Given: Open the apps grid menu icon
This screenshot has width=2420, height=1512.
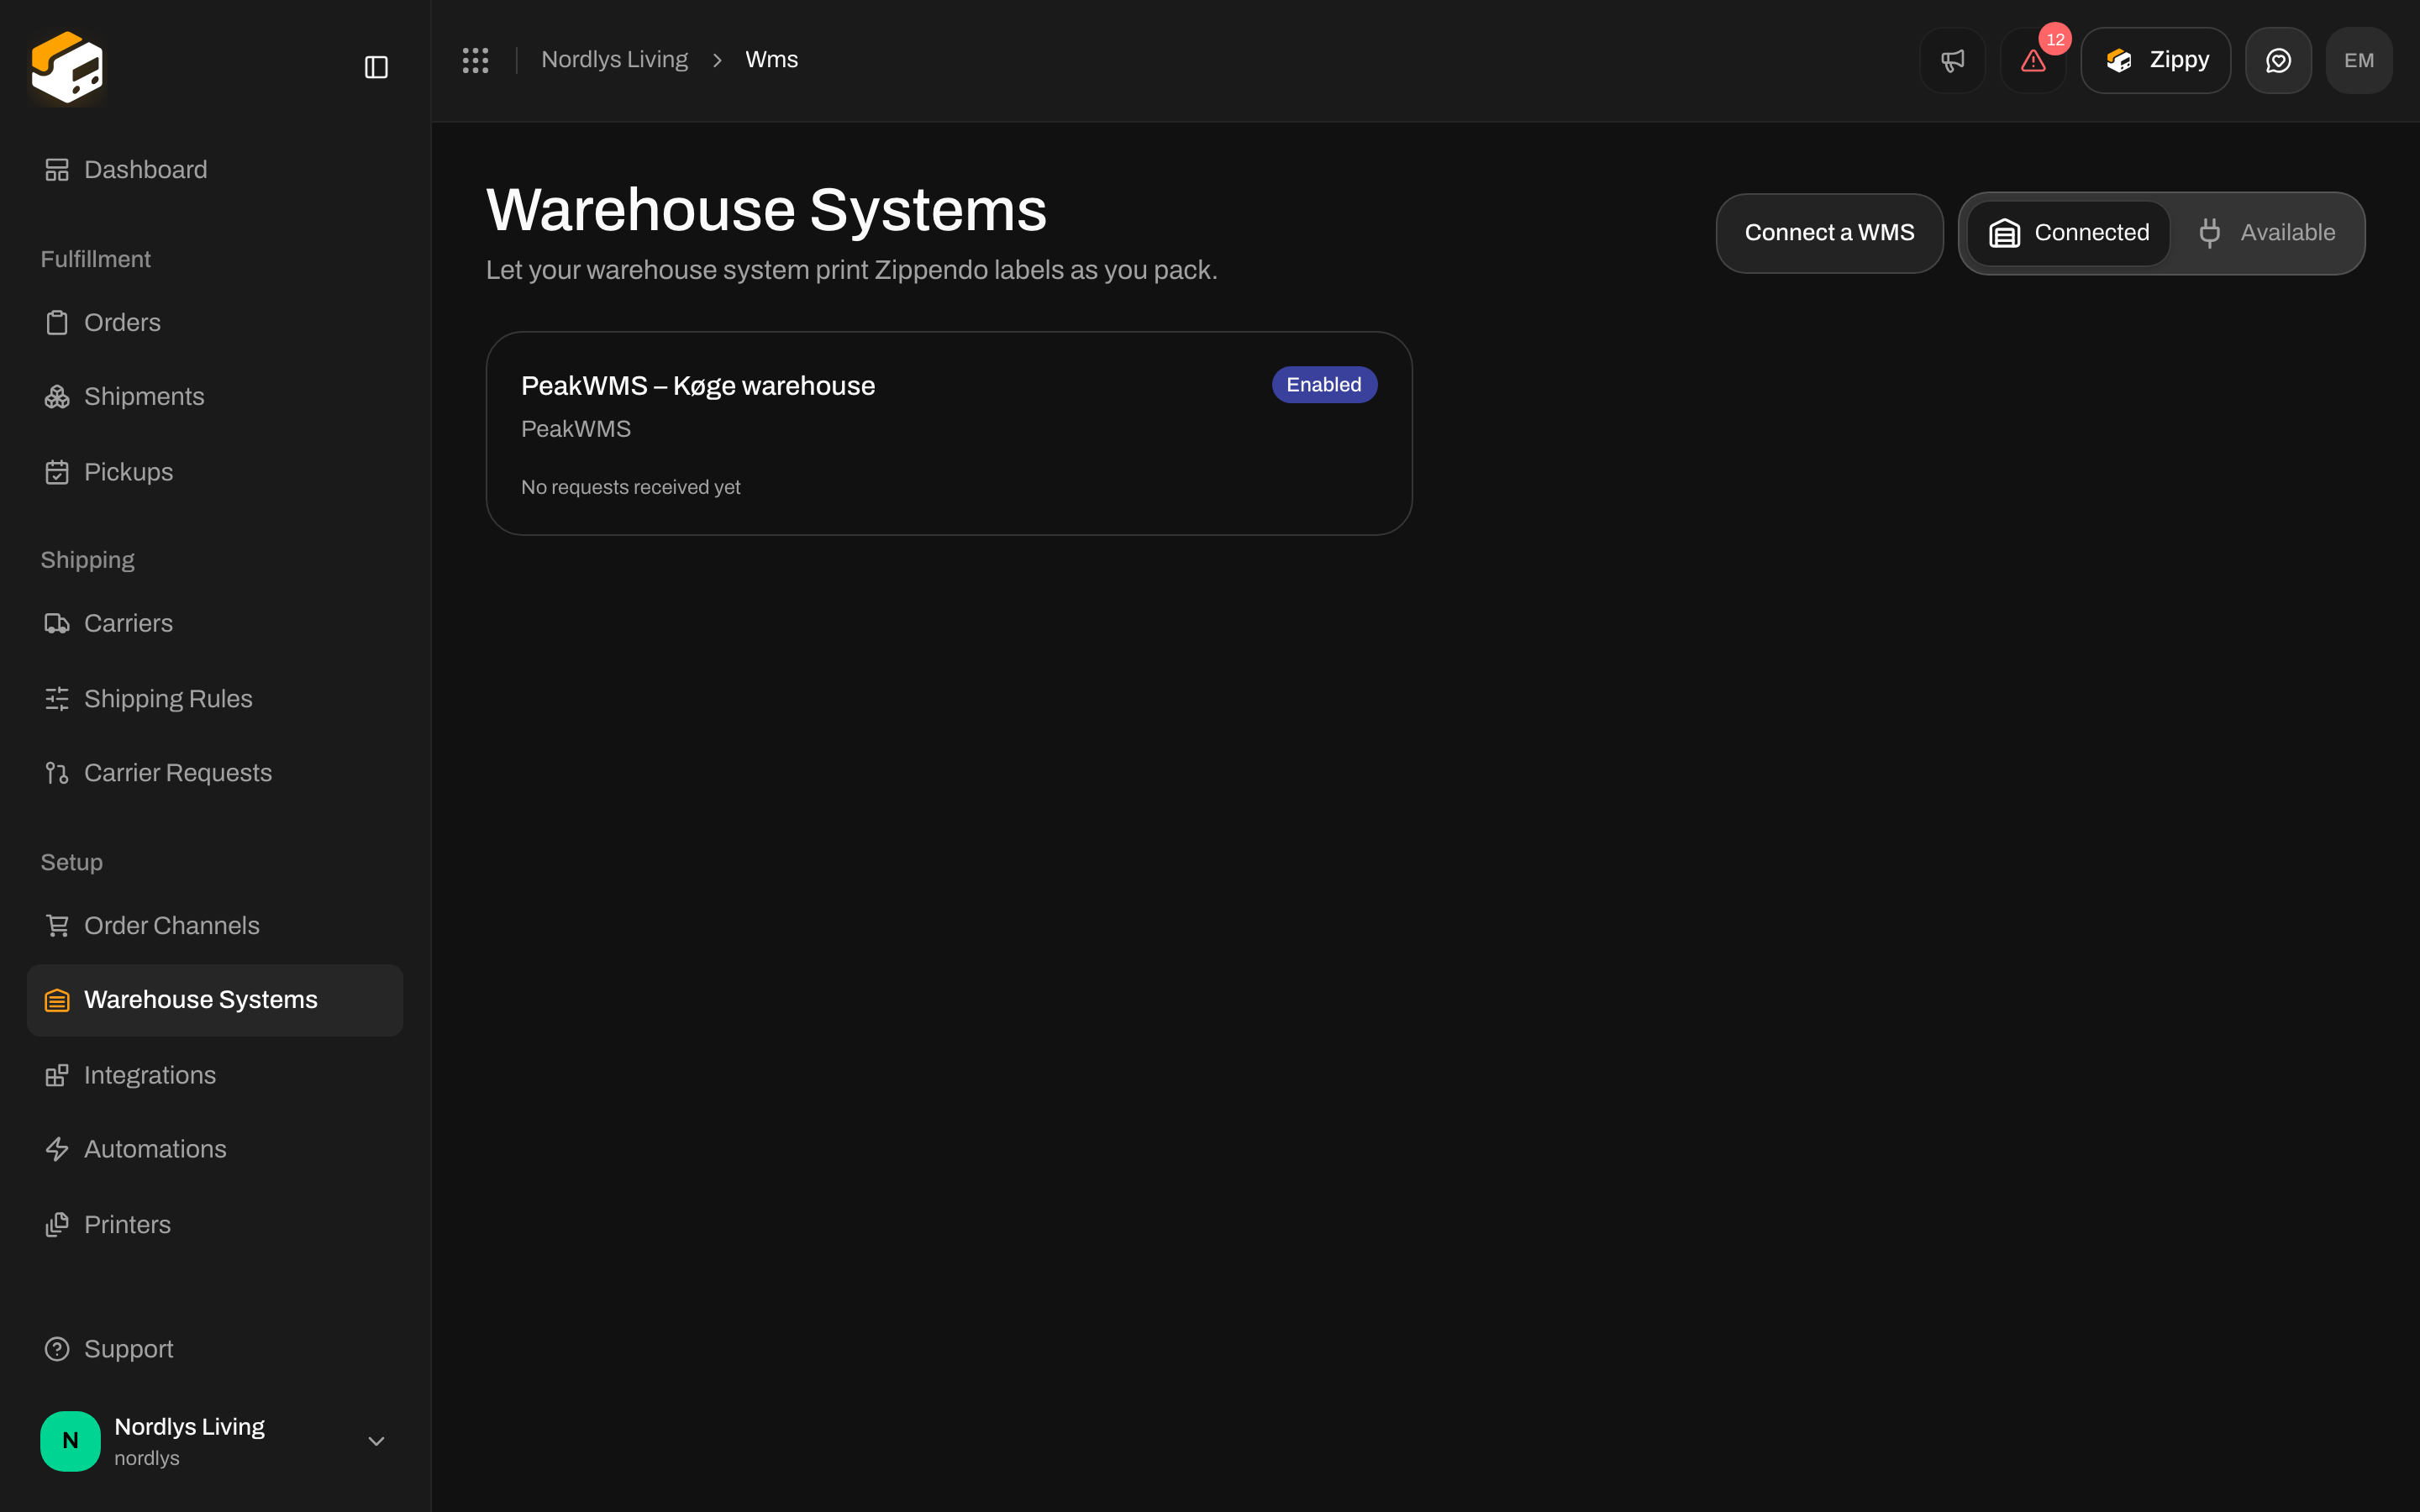Looking at the screenshot, I should pyautogui.click(x=475, y=60).
